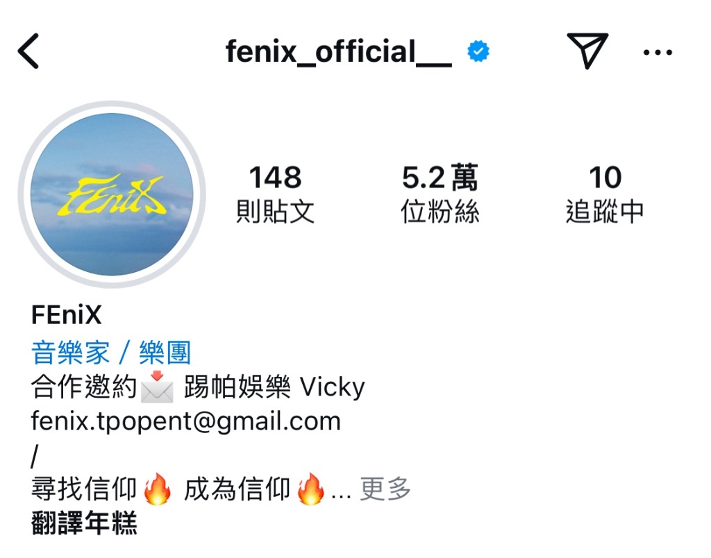This screenshot has height=558, width=711.
Task: Tap the yellow FEniX logo on avatar
Action: [x=115, y=196]
